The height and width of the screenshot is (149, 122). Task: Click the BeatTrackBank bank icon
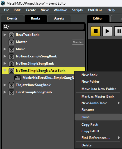11,35
